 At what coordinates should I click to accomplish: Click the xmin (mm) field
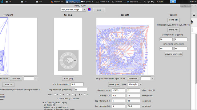166,48
